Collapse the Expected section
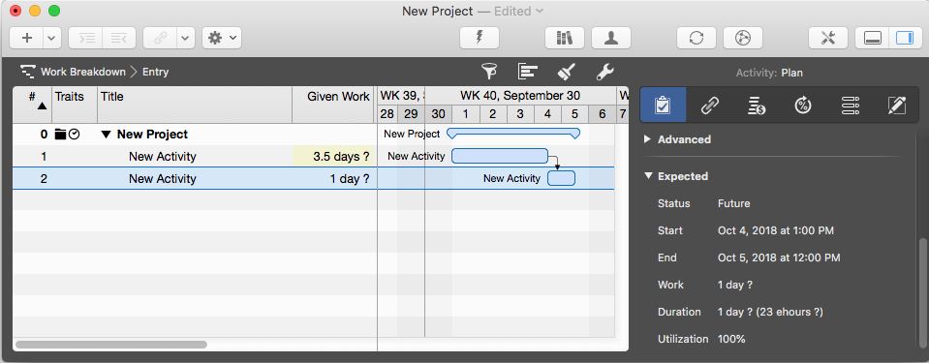929x363 pixels. 647,176
